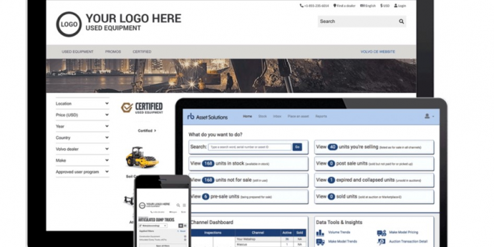Click the Make Model Pricing truck icon

coord(381,233)
